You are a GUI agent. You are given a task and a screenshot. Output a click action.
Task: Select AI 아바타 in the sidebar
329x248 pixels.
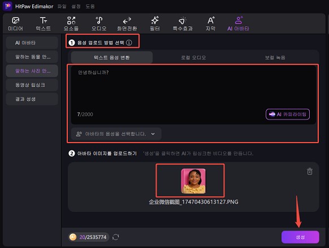pyautogui.click(x=32, y=43)
